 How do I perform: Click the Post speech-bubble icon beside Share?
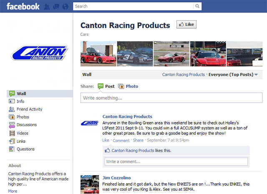pos(101,86)
